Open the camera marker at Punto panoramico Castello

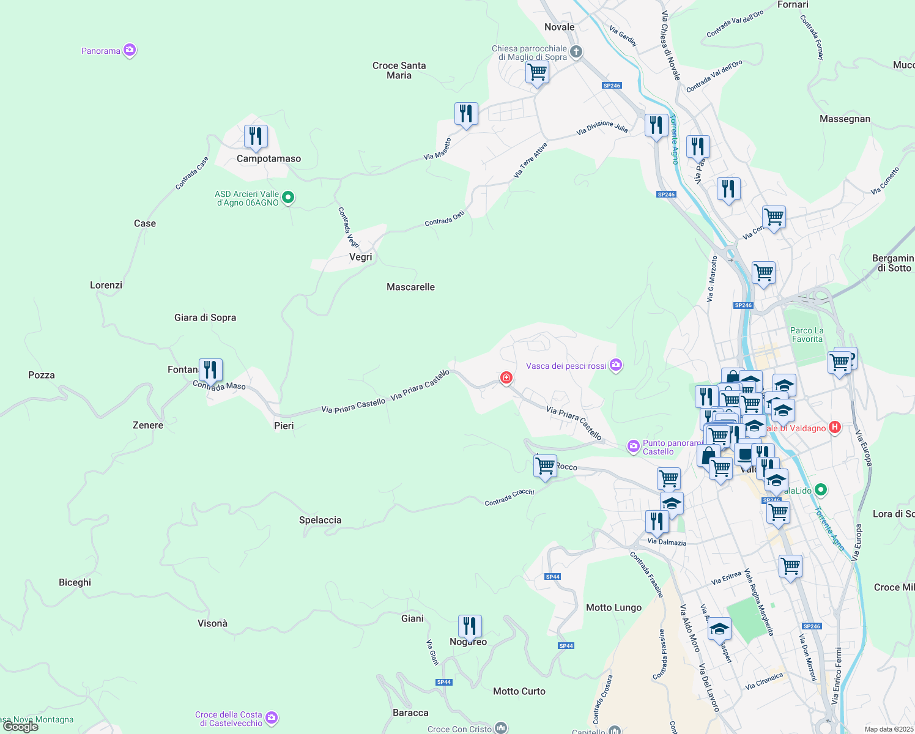(633, 447)
